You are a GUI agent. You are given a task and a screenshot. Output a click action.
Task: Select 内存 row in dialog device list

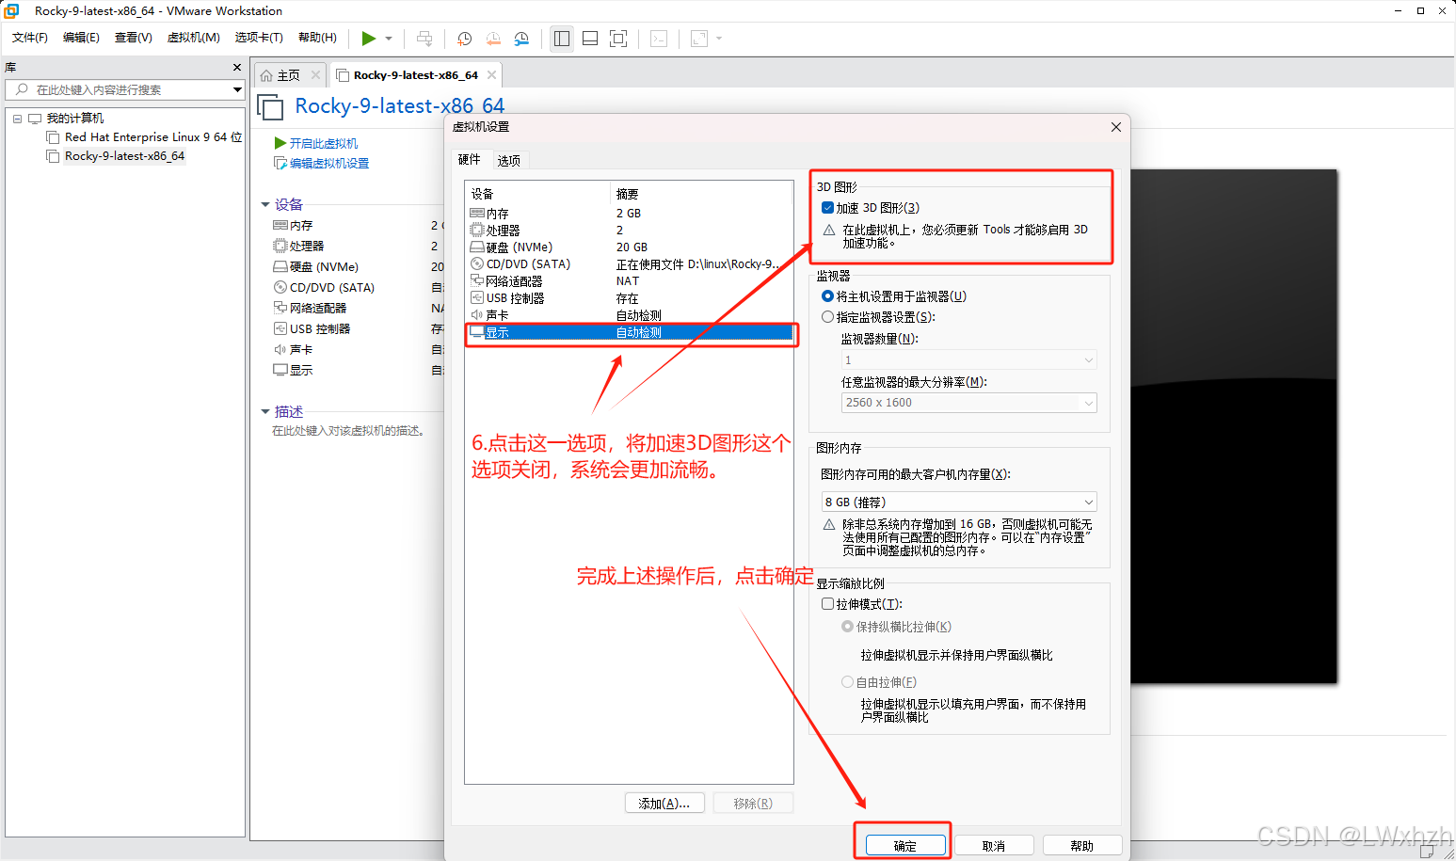pyautogui.click(x=629, y=214)
